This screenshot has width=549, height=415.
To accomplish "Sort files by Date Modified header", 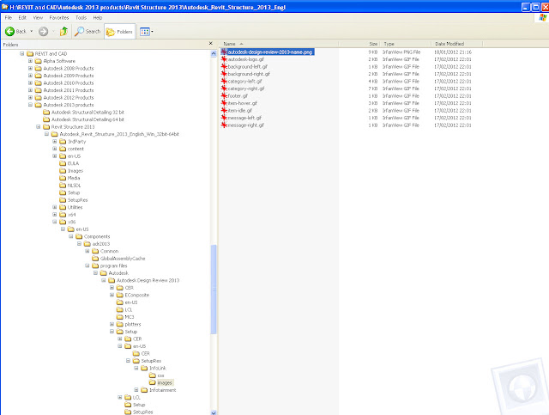I will point(457,44).
